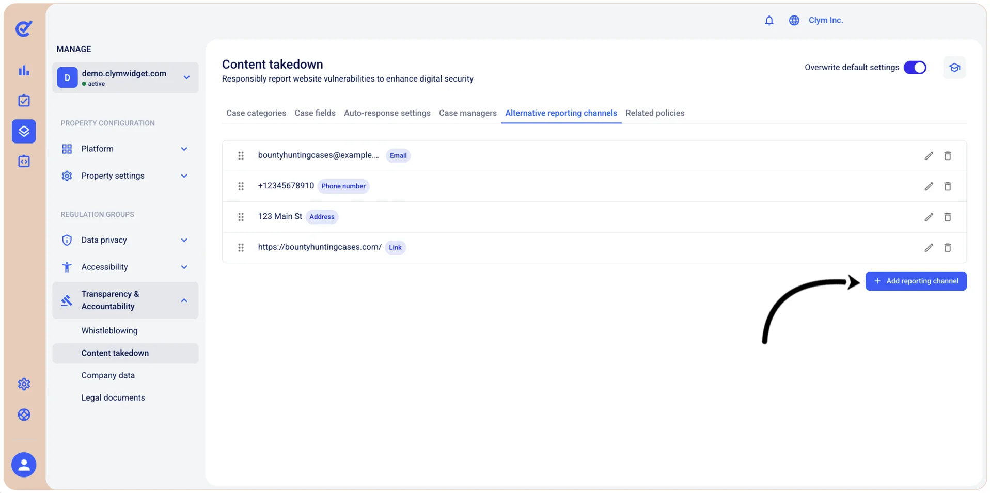
Task: Switch to Case categories tab
Action: click(x=256, y=113)
